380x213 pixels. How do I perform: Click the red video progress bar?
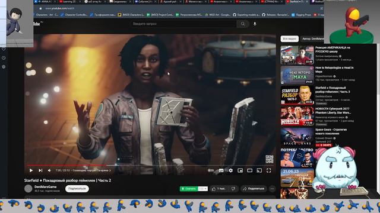click(66, 166)
